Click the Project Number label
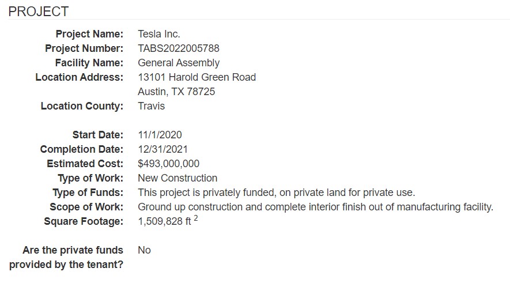 [84, 48]
